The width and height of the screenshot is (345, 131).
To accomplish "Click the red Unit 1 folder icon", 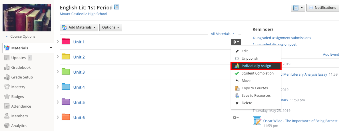I will [x=66, y=42].
